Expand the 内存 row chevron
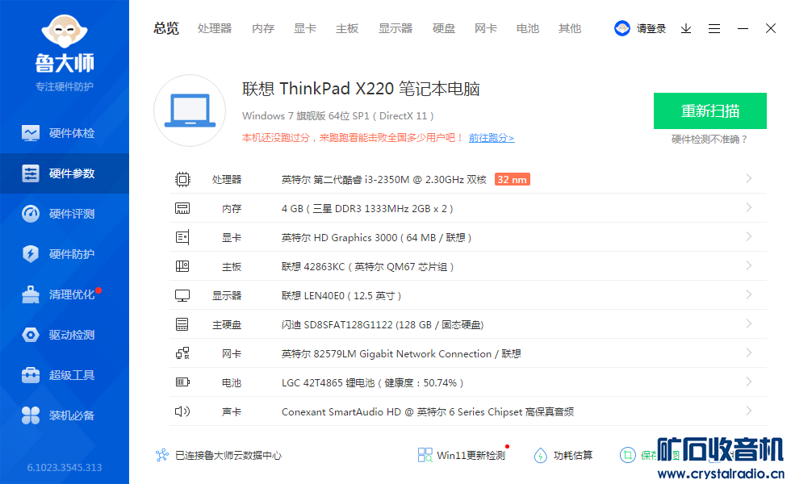791x484 pixels. (749, 208)
